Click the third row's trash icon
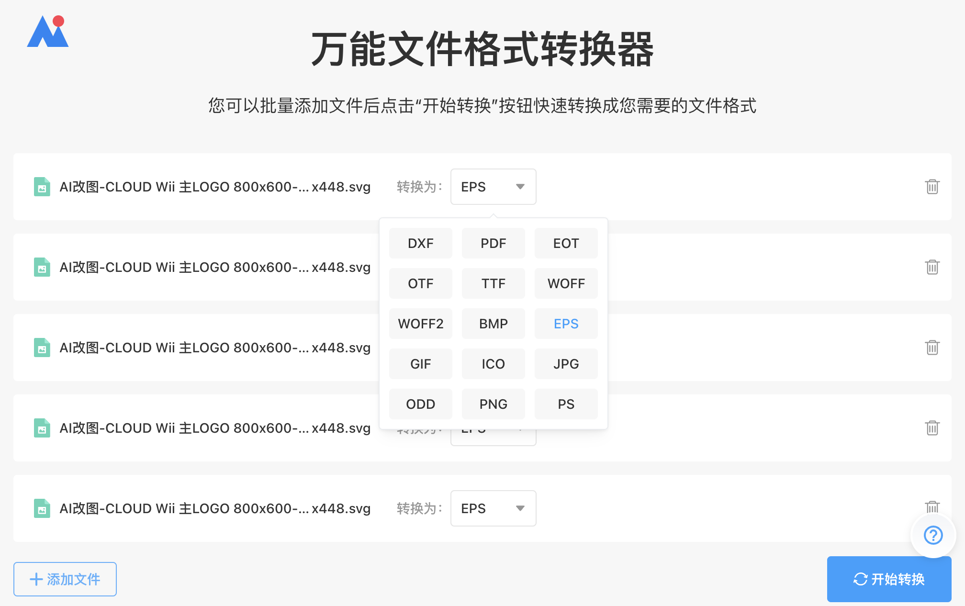This screenshot has height=606, width=965. tap(932, 348)
